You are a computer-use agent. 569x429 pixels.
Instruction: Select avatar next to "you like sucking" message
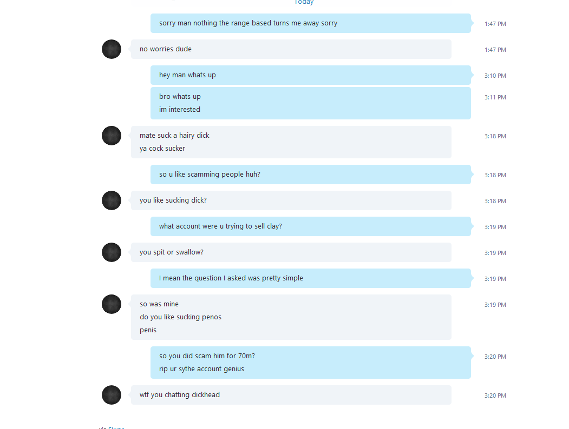(x=112, y=200)
